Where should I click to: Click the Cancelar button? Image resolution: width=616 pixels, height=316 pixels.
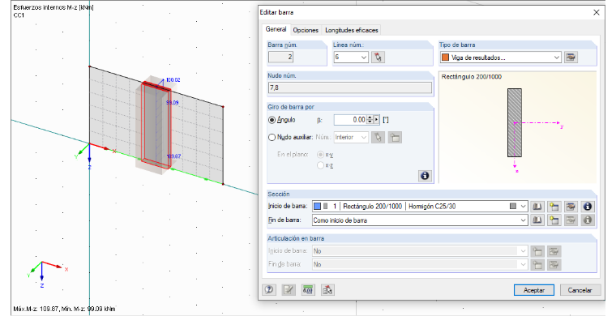click(580, 291)
